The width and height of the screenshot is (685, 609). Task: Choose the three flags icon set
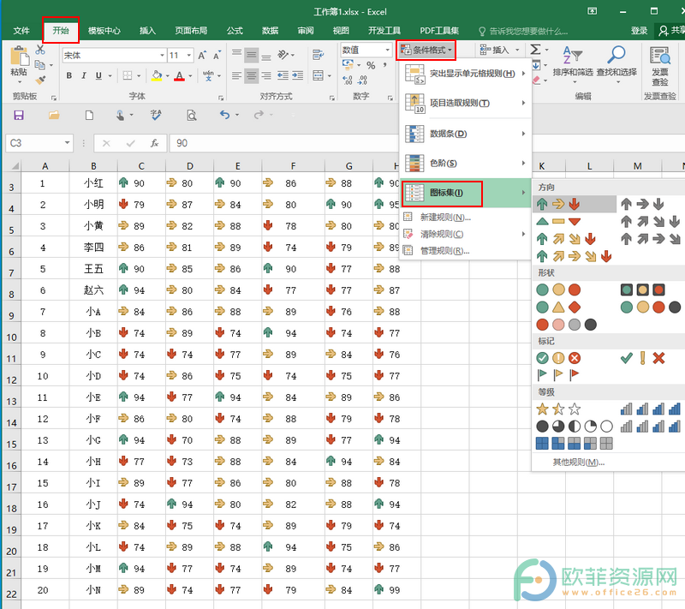click(x=558, y=374)
